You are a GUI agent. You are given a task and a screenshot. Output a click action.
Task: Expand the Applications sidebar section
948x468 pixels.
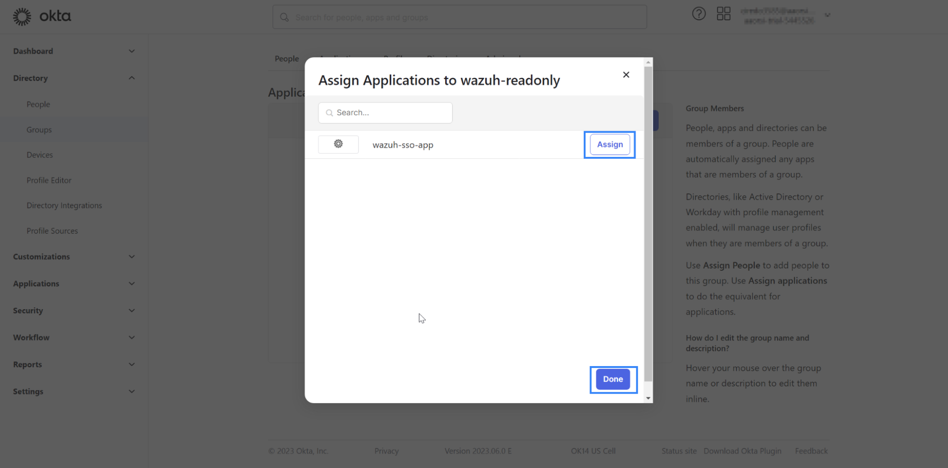click(x=132, y=284)
